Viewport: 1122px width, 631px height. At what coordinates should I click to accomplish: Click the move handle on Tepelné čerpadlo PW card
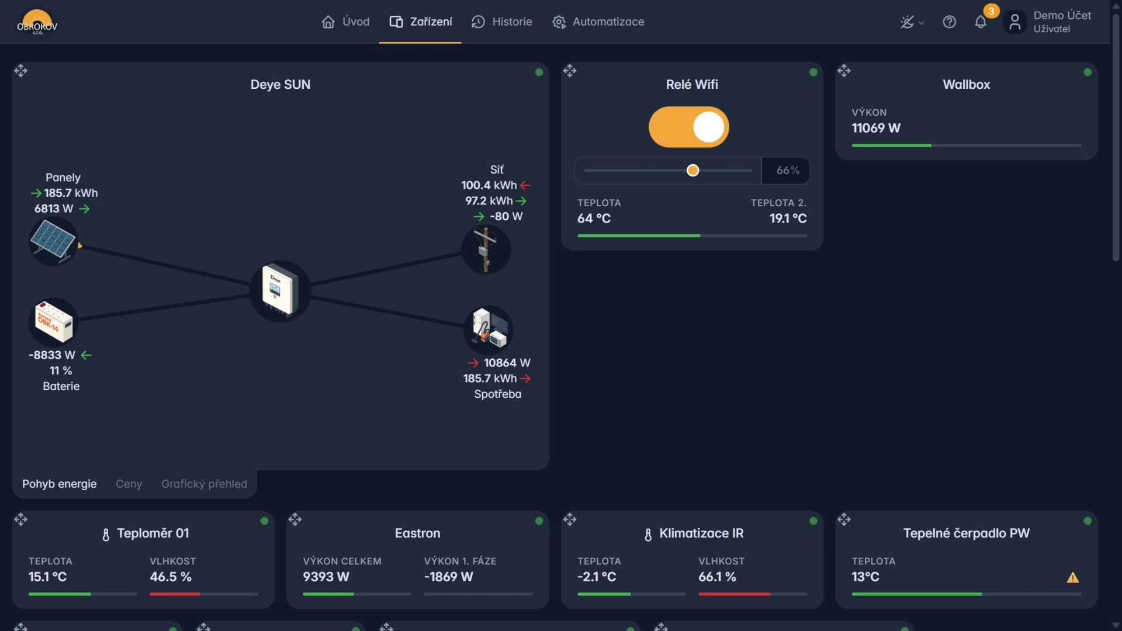pyautogui.click(x=844, y=519)
